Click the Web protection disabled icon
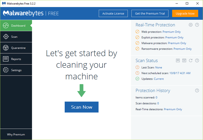 pyautogui.click(x=137, y=32)
